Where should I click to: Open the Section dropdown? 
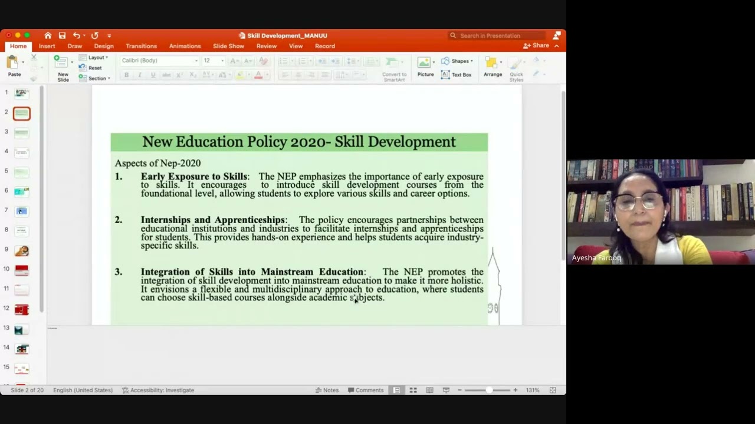[x=95, y=78]
